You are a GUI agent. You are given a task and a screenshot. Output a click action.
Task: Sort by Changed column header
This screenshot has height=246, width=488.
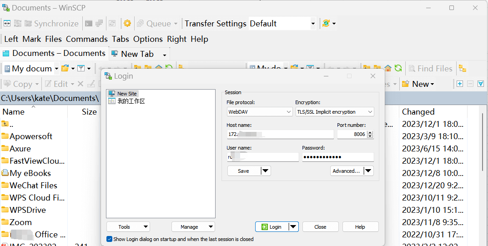433,112
